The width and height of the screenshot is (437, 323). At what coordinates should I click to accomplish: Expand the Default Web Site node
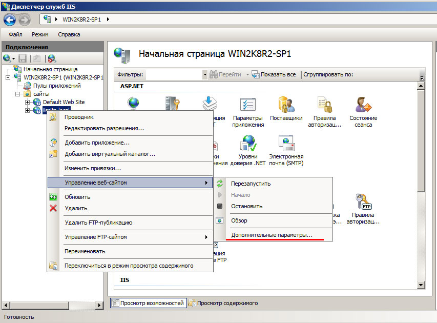[27, 102]
